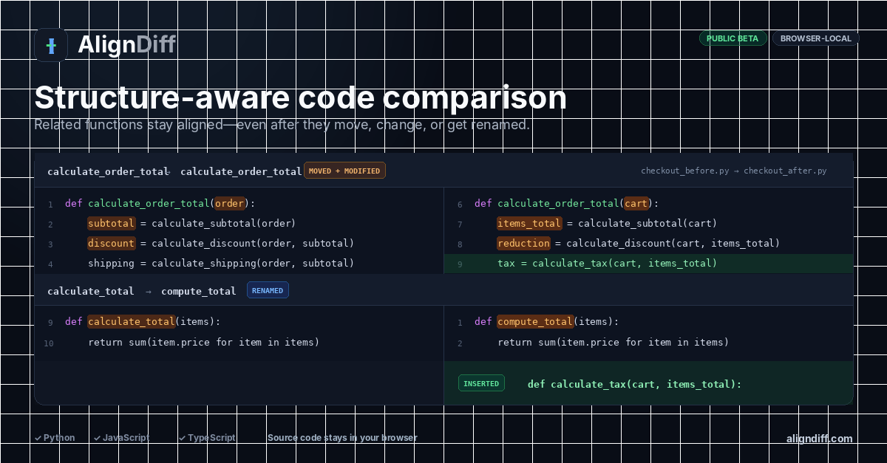The image size is (887, 463).
Task: Click the highlighted 'reduction' variable on line 8
Action: click(x=523, y=243)
